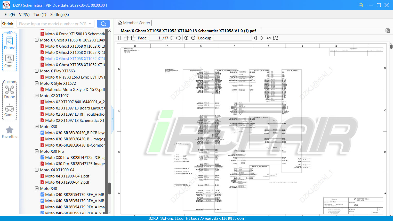Image resolution: width=393 pixels, height=221 pixels.
Task: Go to next page arrow
Action: [x=179, y=38]
